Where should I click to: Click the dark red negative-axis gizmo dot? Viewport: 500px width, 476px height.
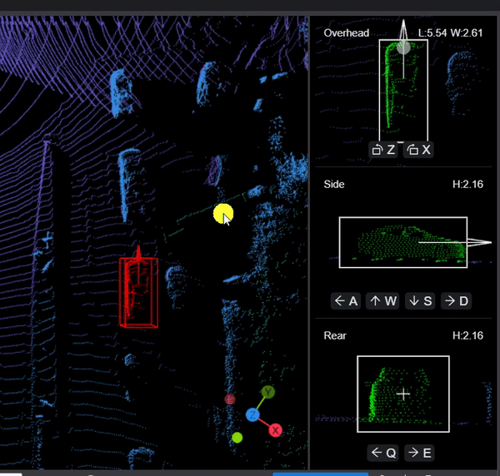point(230,399)
